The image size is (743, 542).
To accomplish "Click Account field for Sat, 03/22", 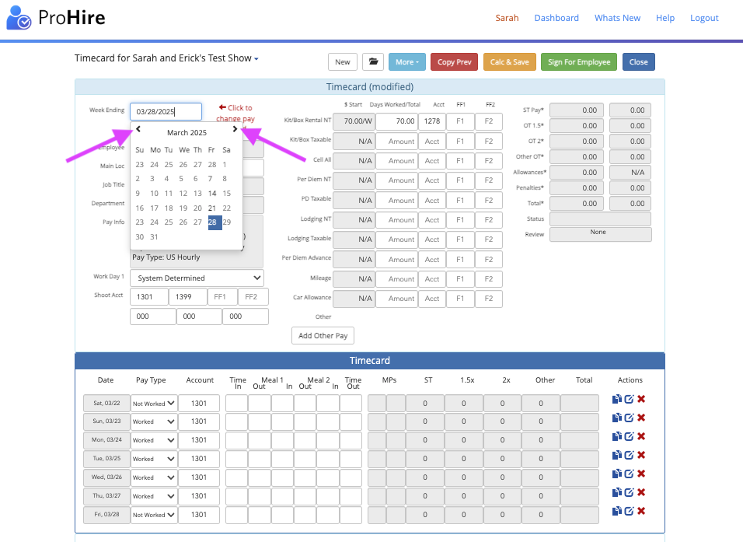I will [199, 403].
